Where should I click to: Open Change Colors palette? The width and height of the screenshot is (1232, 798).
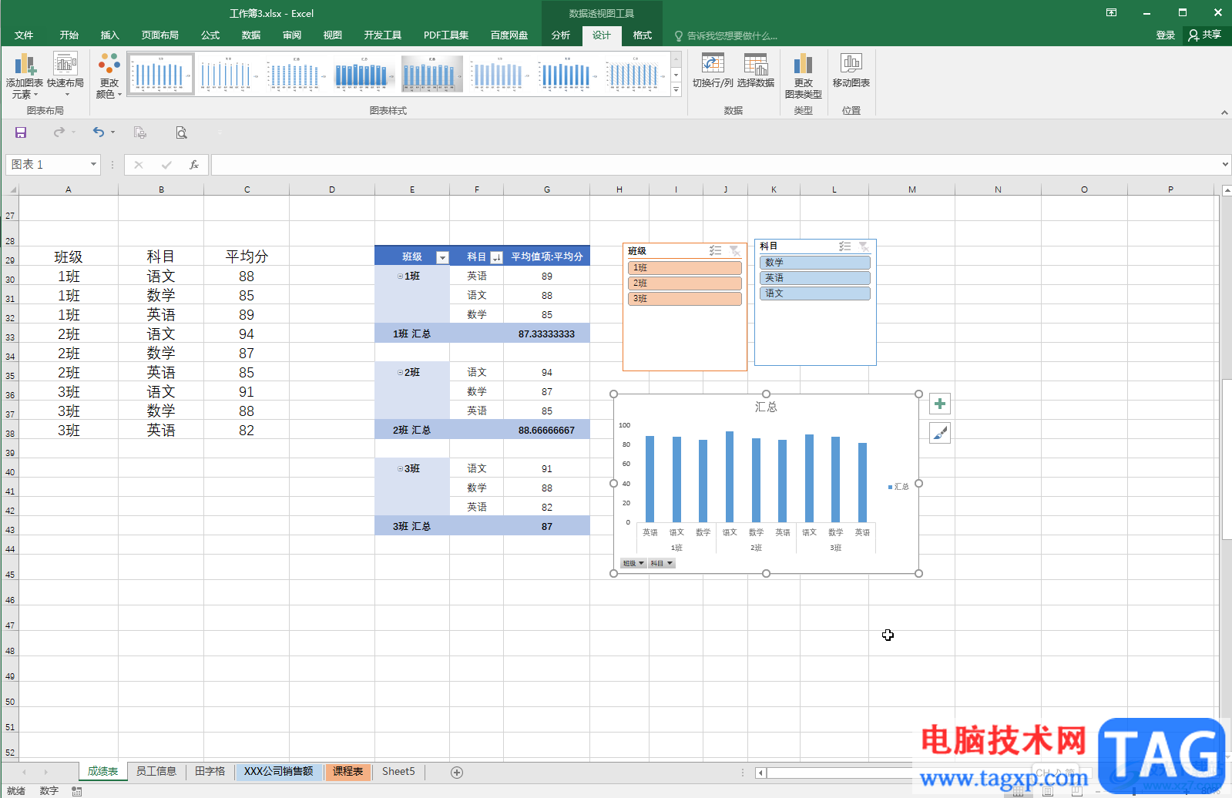(x=109, y=75)
